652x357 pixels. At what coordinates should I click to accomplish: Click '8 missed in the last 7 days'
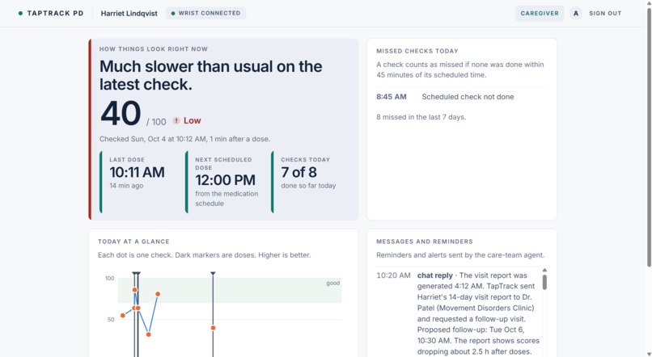(x=421, y=117)
